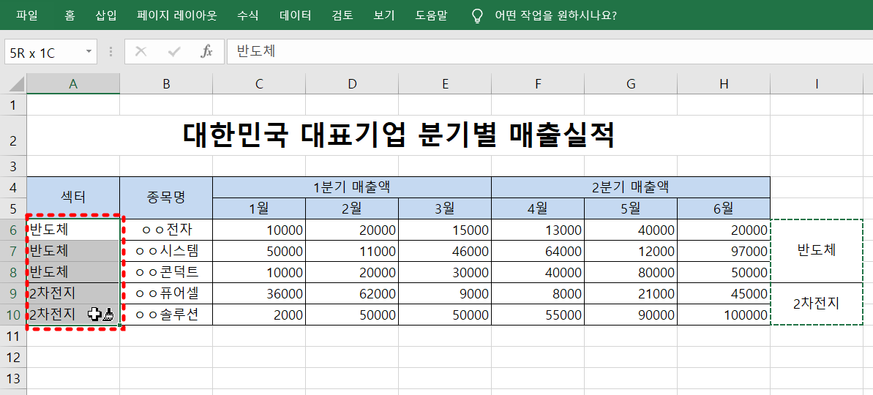This screenshot has height=395, width=873.
Task: Click the 섹터 header cell
Action: point(73,197)
